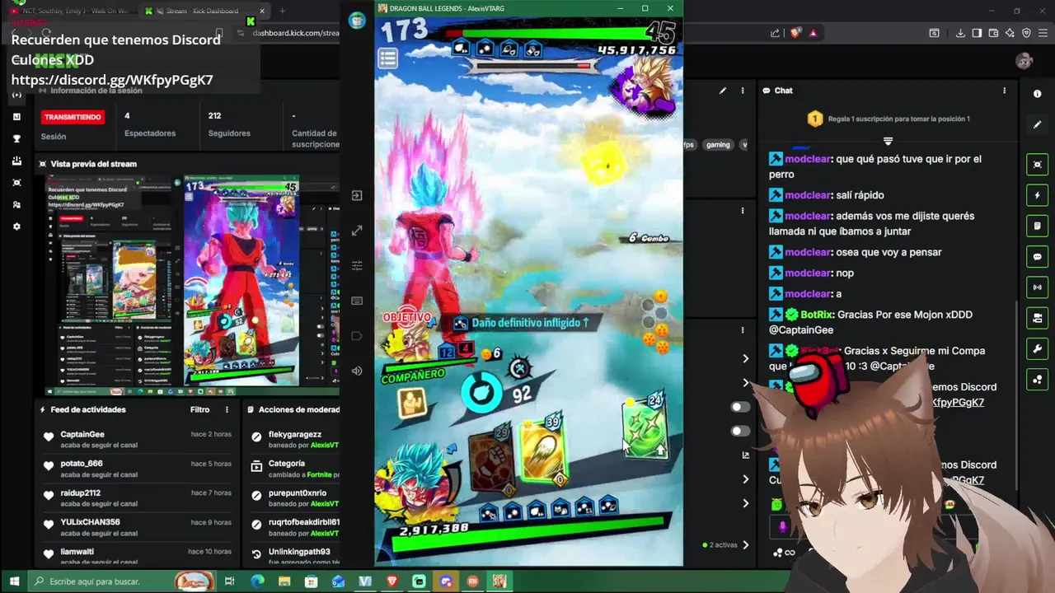Click the @CaptainGee mention in chat
1055x593 pixels.
click(x=801, y=330)
